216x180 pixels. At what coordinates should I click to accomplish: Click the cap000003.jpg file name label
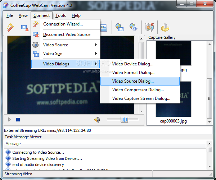pyautogui.click(x=173, y=121)
